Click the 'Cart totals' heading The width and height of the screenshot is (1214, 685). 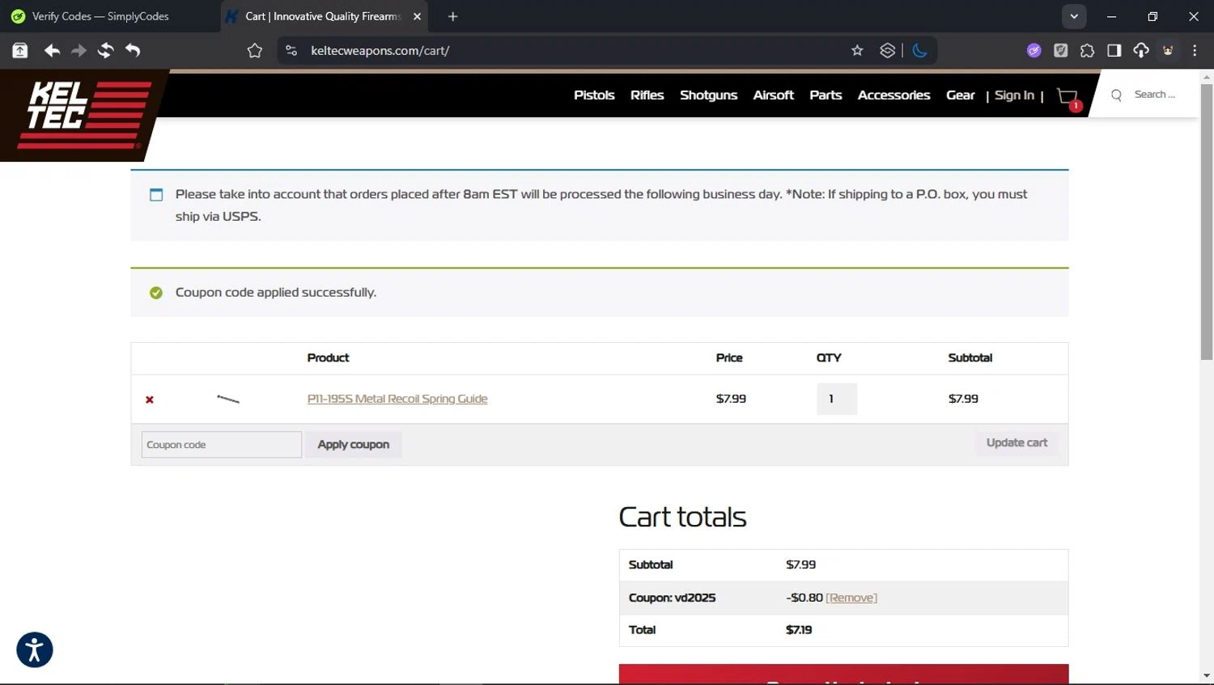click(x=682, y=517)
